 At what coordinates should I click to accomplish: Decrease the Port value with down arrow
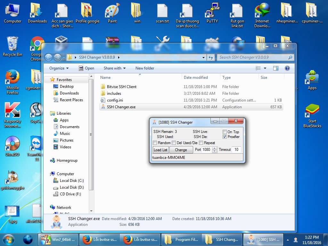click(214, 151)
